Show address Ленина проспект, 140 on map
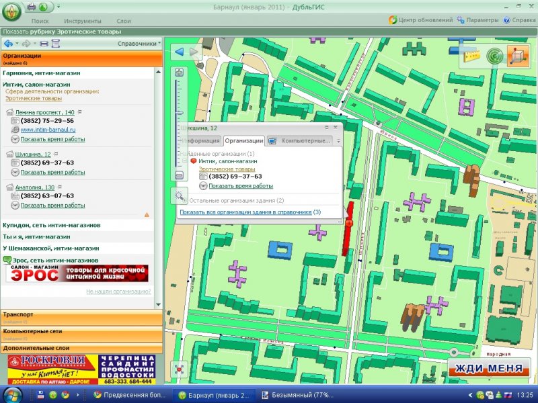 pyautogui.click(x=45, y=112)
